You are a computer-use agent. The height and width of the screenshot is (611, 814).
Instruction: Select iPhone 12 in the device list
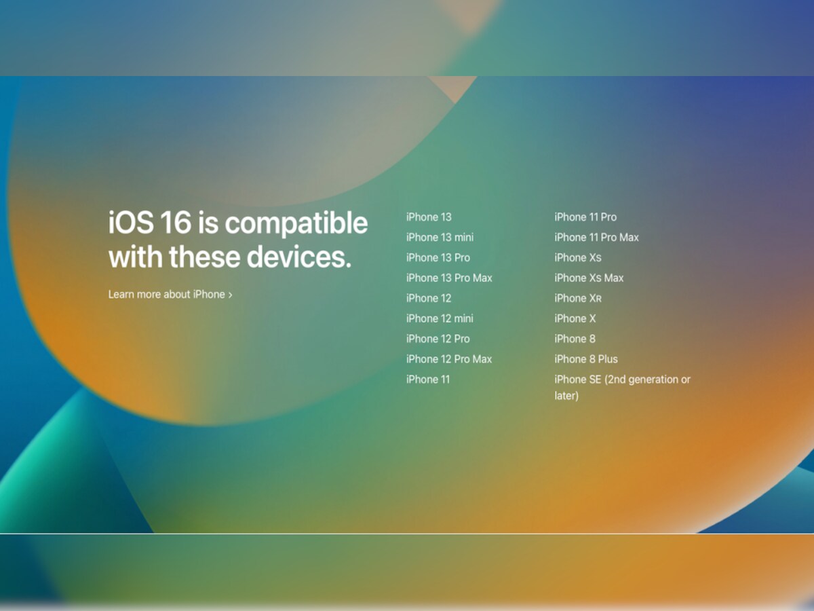[x=428, y=298]
